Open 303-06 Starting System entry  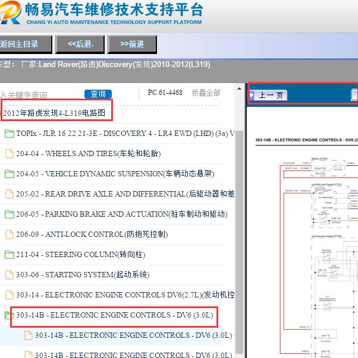tap(83, 274)
